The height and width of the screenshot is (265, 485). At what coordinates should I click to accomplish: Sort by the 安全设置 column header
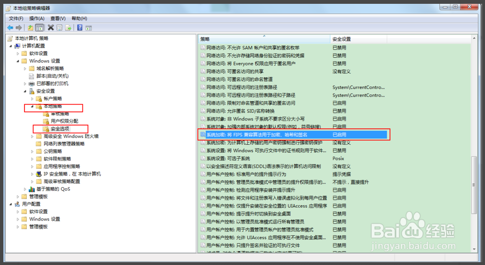tap(359, 39)
